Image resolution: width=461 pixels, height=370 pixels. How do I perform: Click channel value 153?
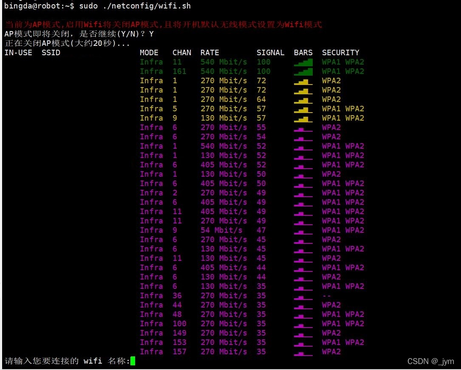tap(179, 342)
